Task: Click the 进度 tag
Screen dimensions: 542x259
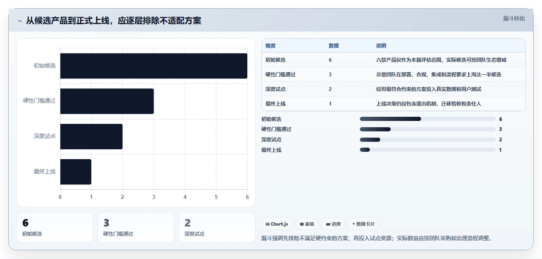Action: tap(333, 224)
